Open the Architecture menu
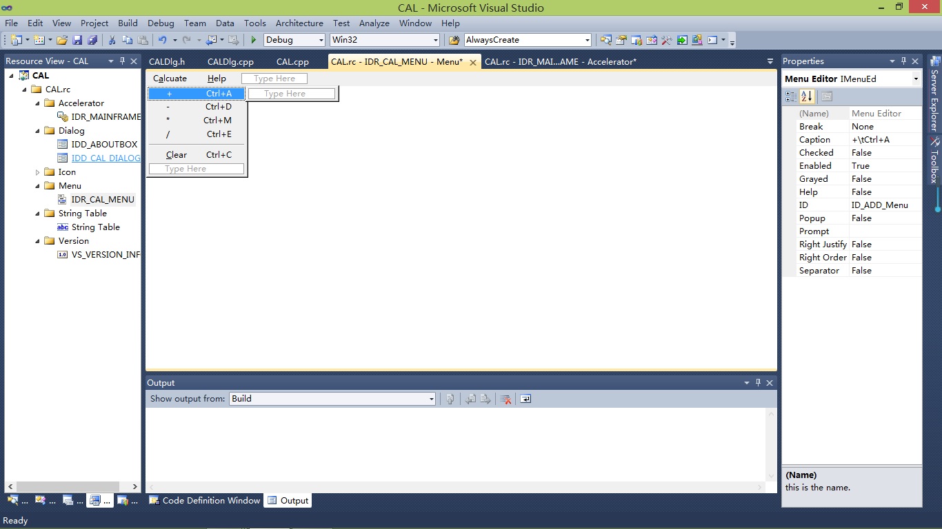 click(x=299, y=23)
